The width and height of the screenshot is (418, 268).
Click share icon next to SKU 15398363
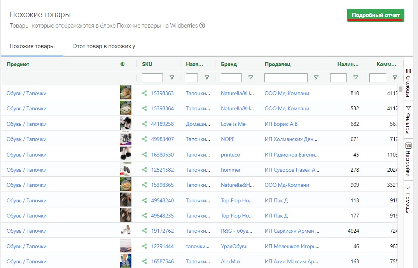(x=145, y=93)
